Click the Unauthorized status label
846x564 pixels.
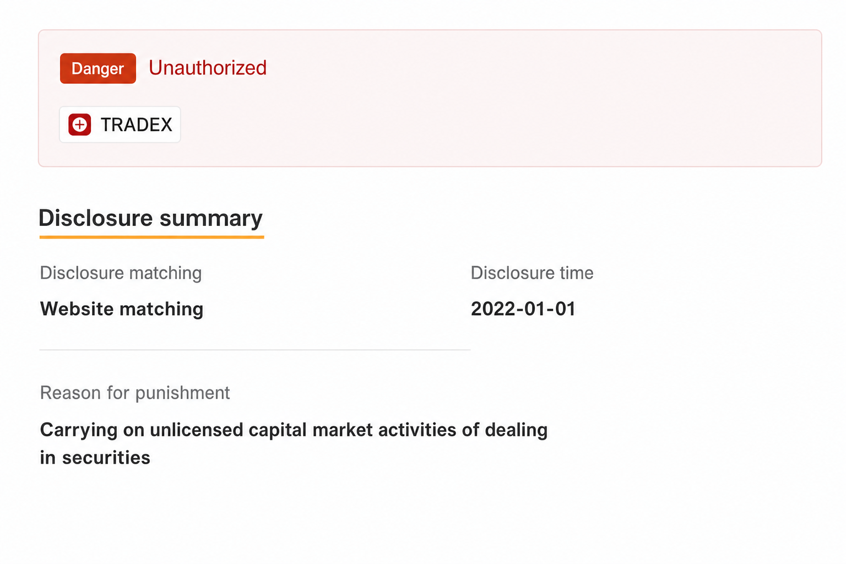coord(208,68)
